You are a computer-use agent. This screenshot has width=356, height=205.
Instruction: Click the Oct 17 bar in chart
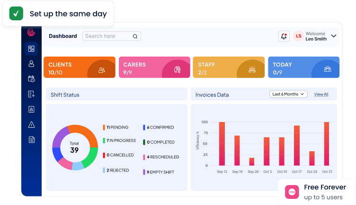pyautogui.click(x=297, y=146)
